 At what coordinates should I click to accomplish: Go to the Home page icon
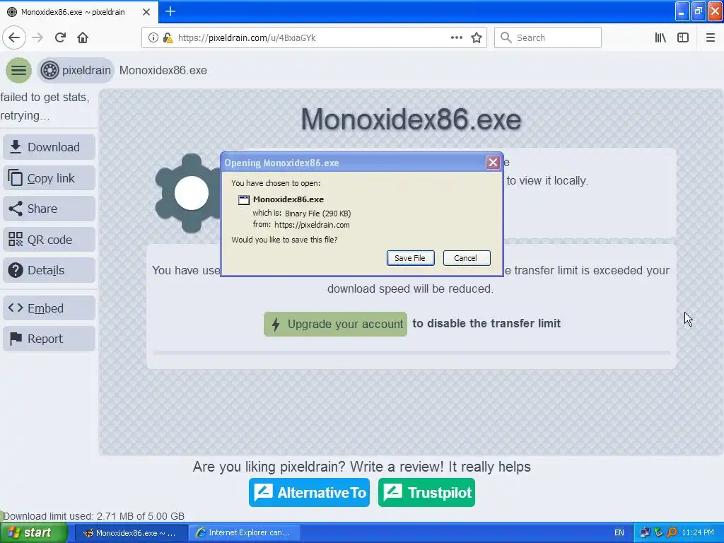[83, 37]
